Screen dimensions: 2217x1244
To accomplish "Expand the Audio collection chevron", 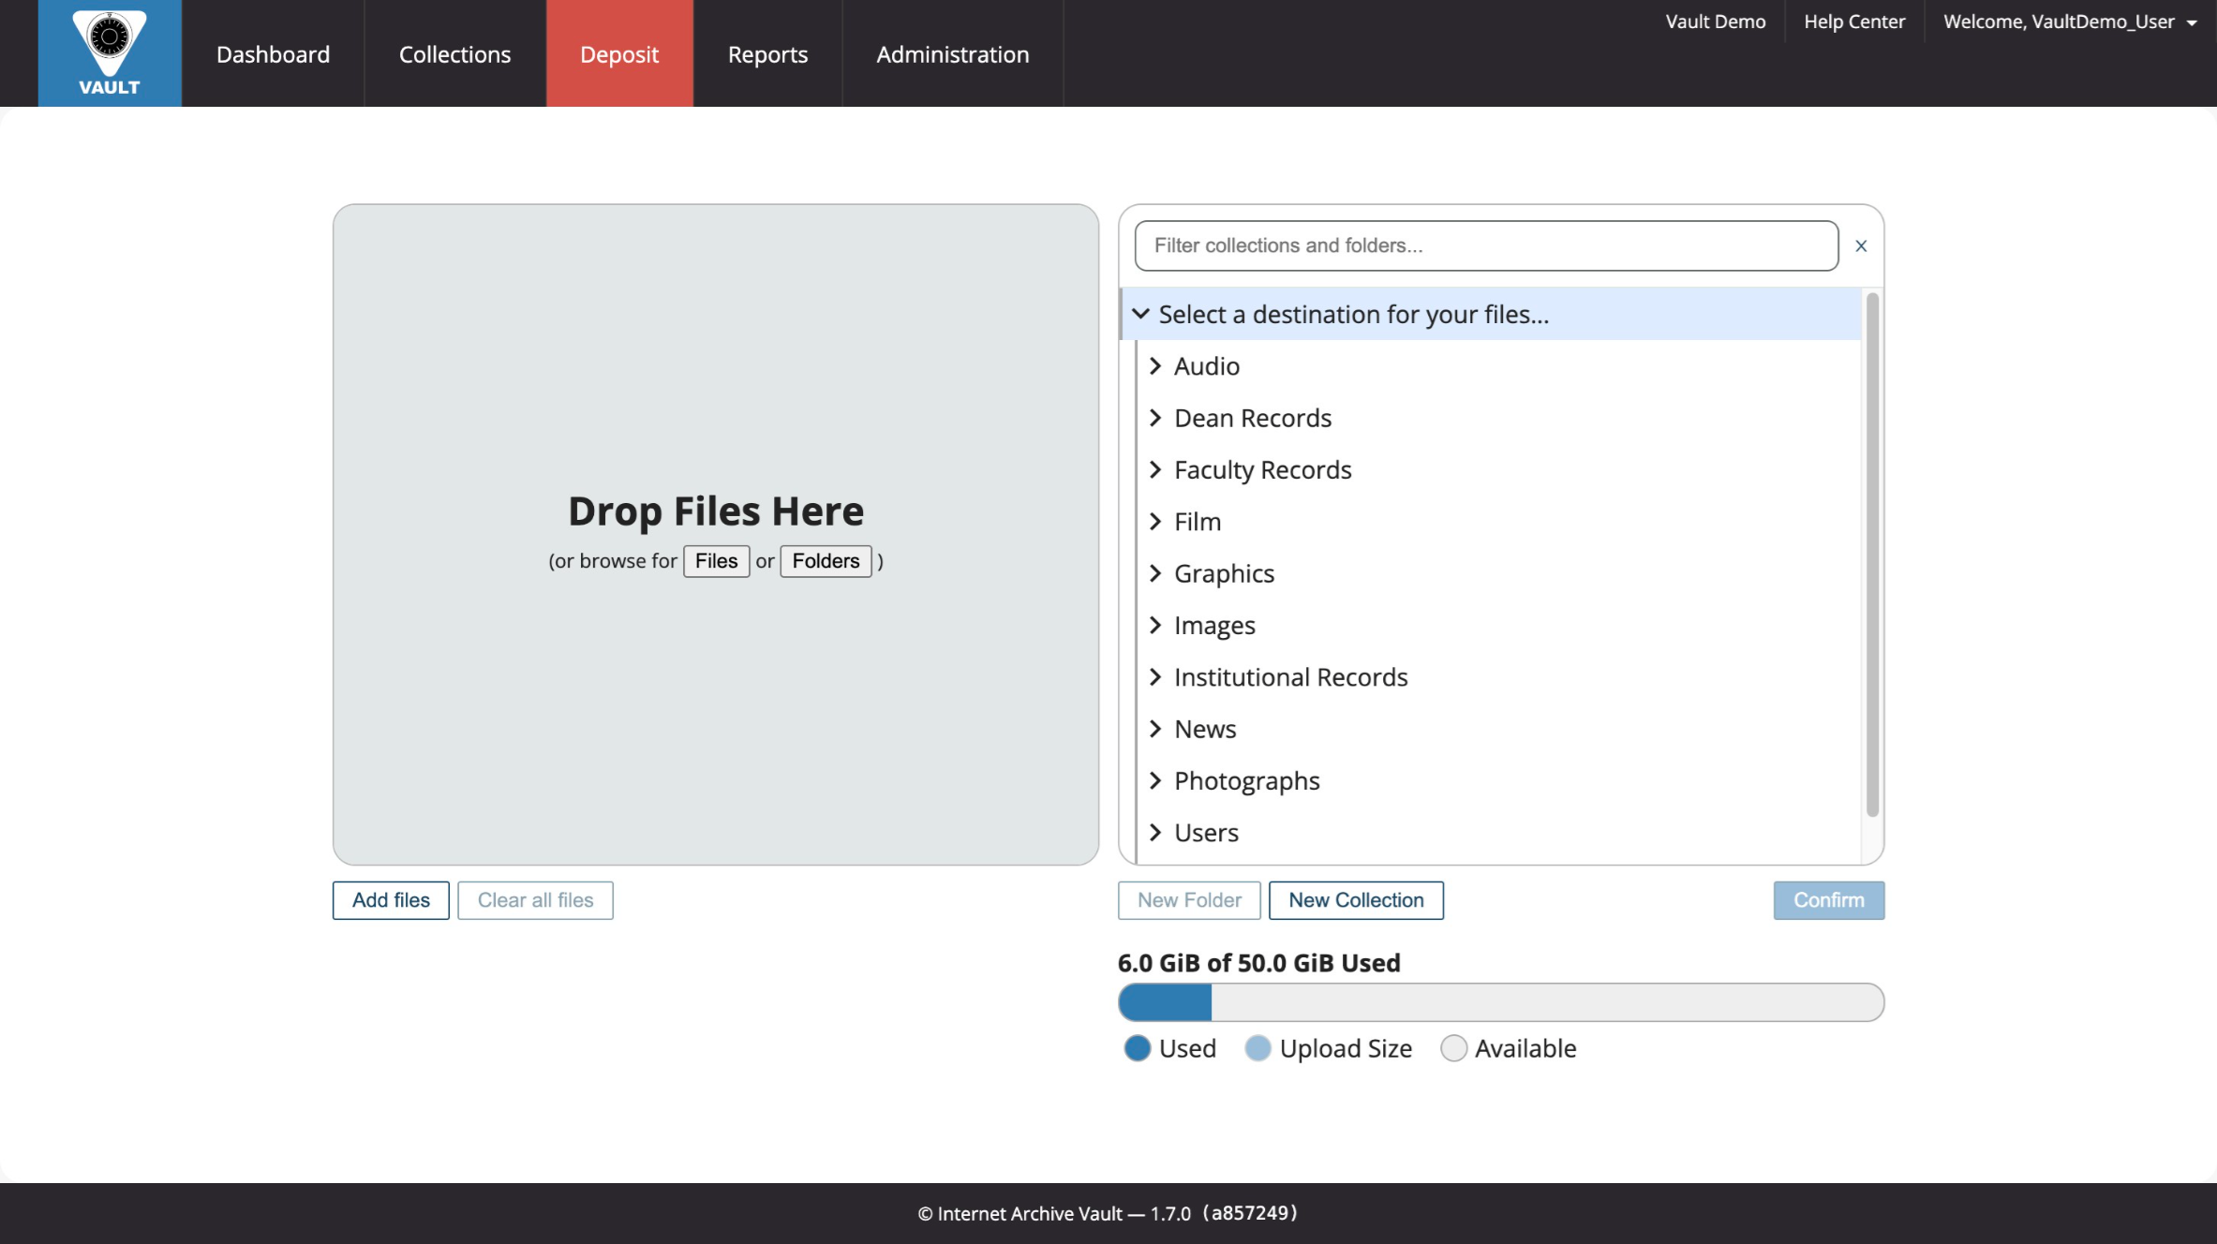I will [1155, 366].
